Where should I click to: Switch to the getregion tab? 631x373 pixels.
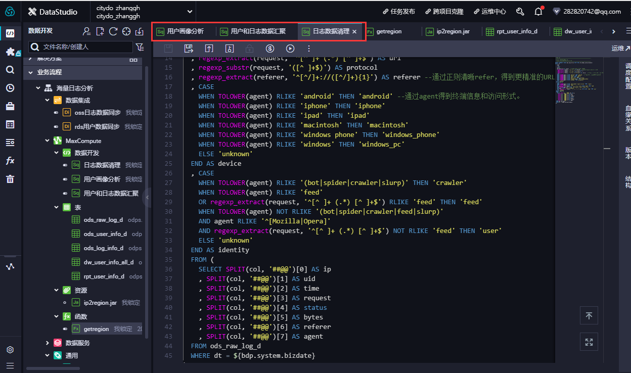point(389,31)
